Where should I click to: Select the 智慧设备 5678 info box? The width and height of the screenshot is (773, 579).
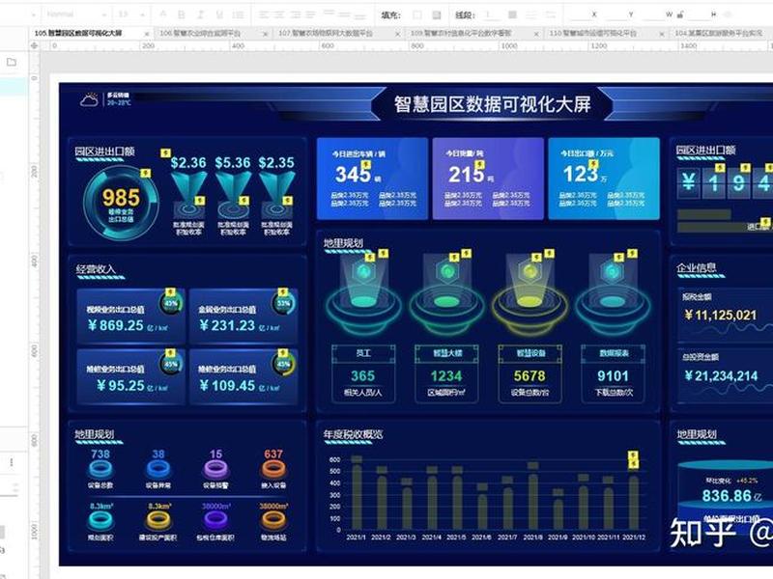[530, 373]
